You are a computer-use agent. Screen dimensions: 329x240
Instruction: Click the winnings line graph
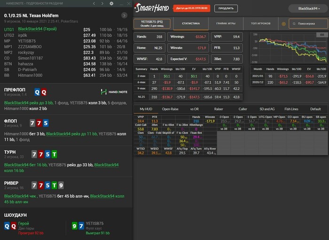click(289, 48)
